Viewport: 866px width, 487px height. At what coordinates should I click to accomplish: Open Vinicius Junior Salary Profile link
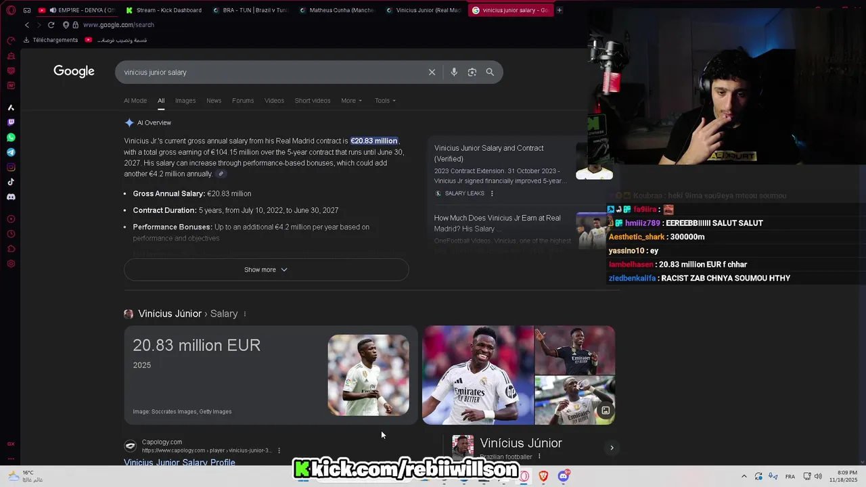tap(179, 463)
